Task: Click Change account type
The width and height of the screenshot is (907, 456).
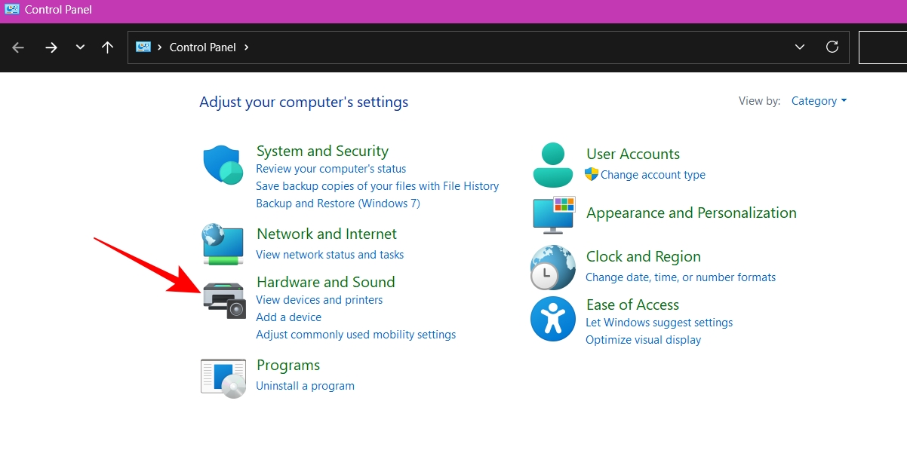Action: 653,175
